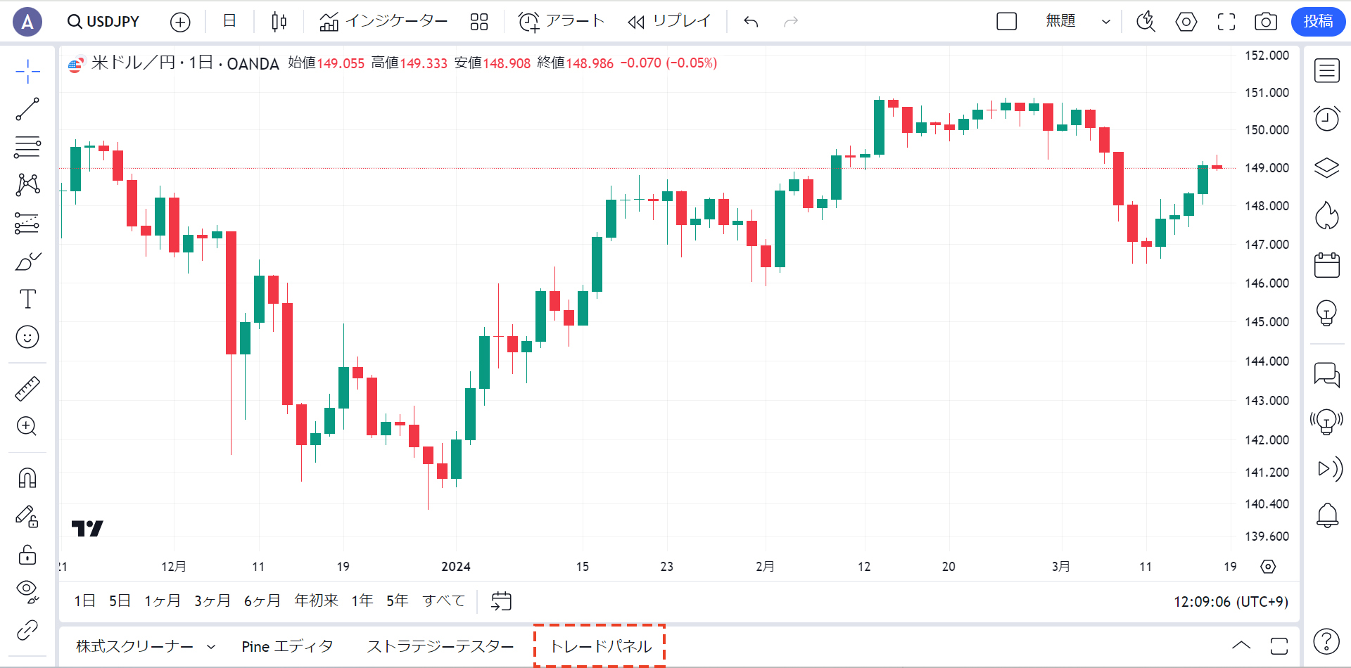Screen dimensions: 1351x668
Task: Open the ideas lightbulb panel
Action: [x=1327, y=313]
